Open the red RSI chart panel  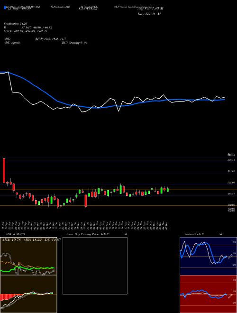(208, 294)
